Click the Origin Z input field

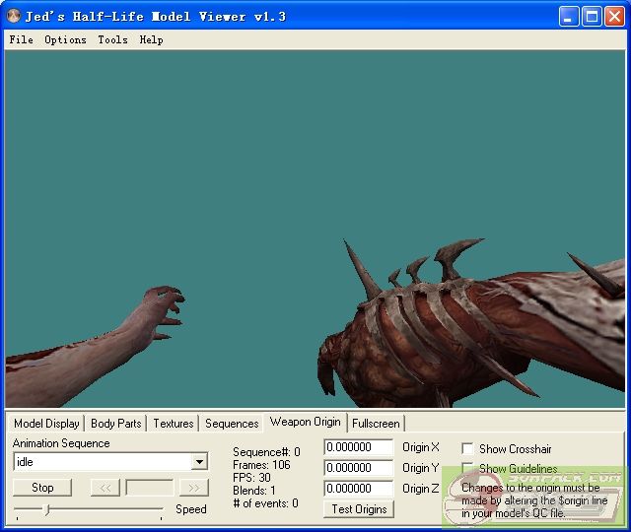358,489
